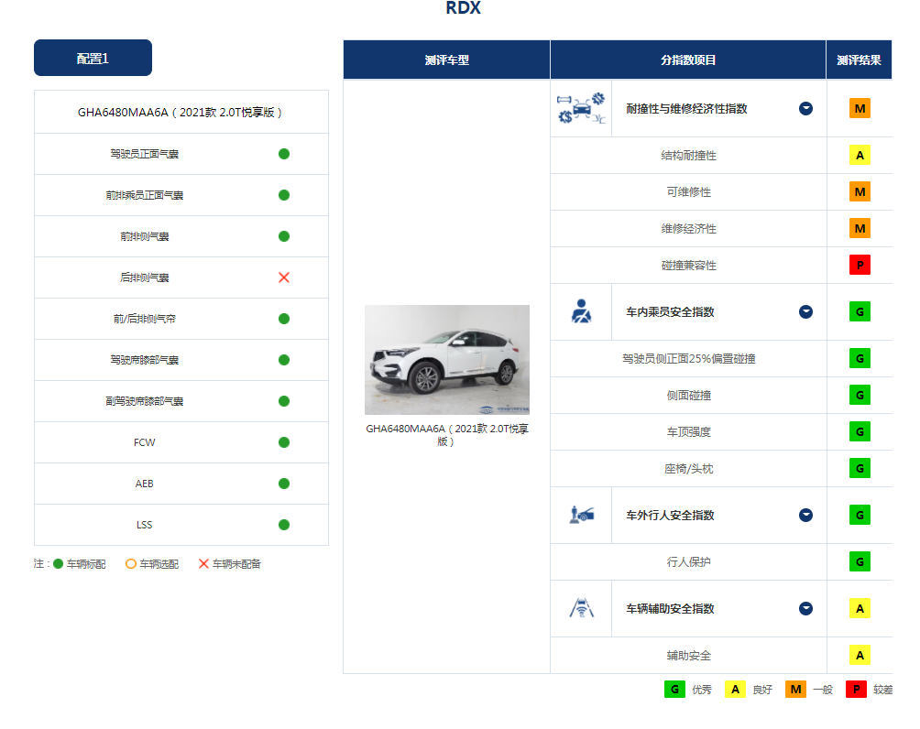
Task: Click the 结构耐撞性 row label
Action: [689, 156]
